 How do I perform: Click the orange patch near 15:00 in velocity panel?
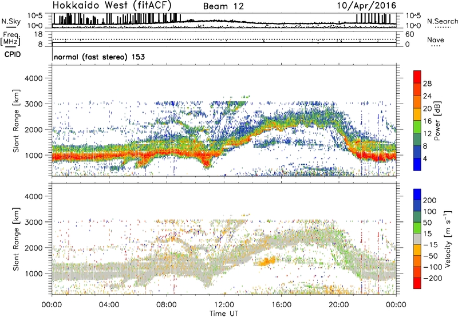(x=267, y=261)
